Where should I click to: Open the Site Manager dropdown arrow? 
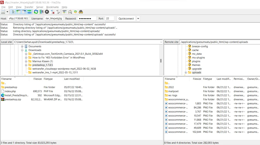point(7,12)
